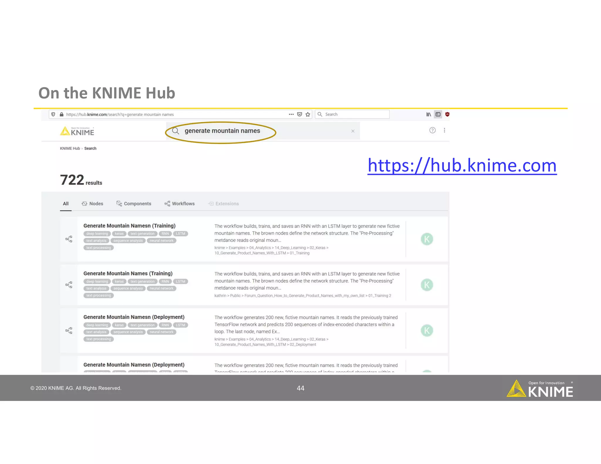601x464 pixels.
Task: Open Generate Mountain Namesn (Training) result
Action: [129, 226]
